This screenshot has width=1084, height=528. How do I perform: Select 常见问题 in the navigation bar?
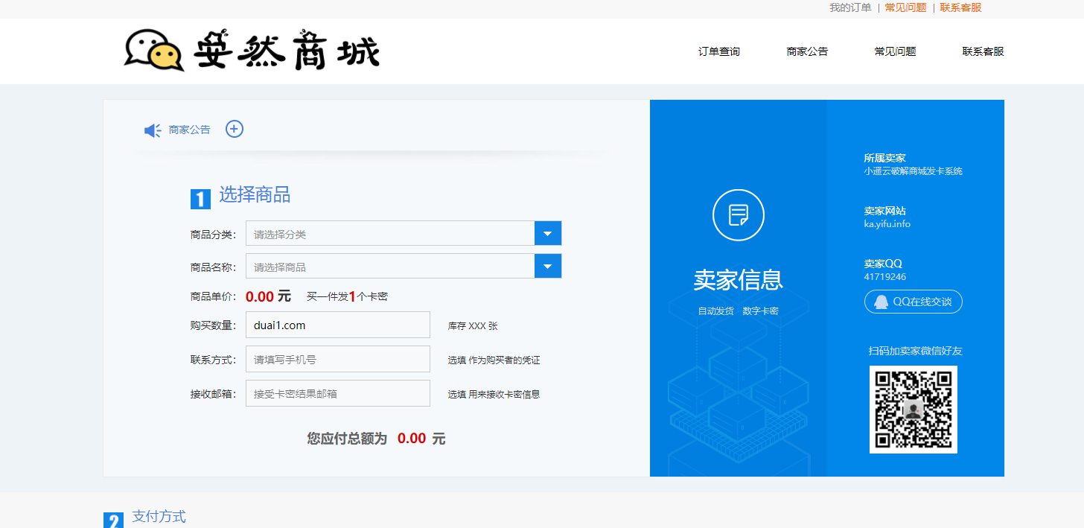(x=896, y=51)
